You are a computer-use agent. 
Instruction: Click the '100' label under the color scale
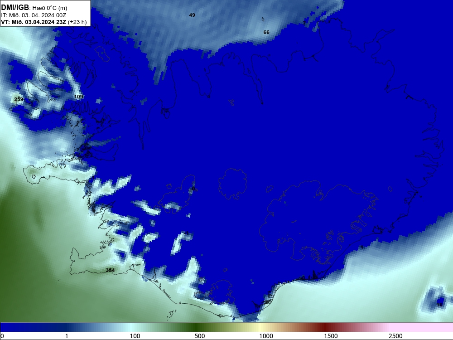pos(135,336)
